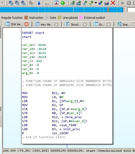This screenshot has height=154, width=135.
Task: Expand the leftmost toolbar dropdown arrow
Action: [2, 3]
